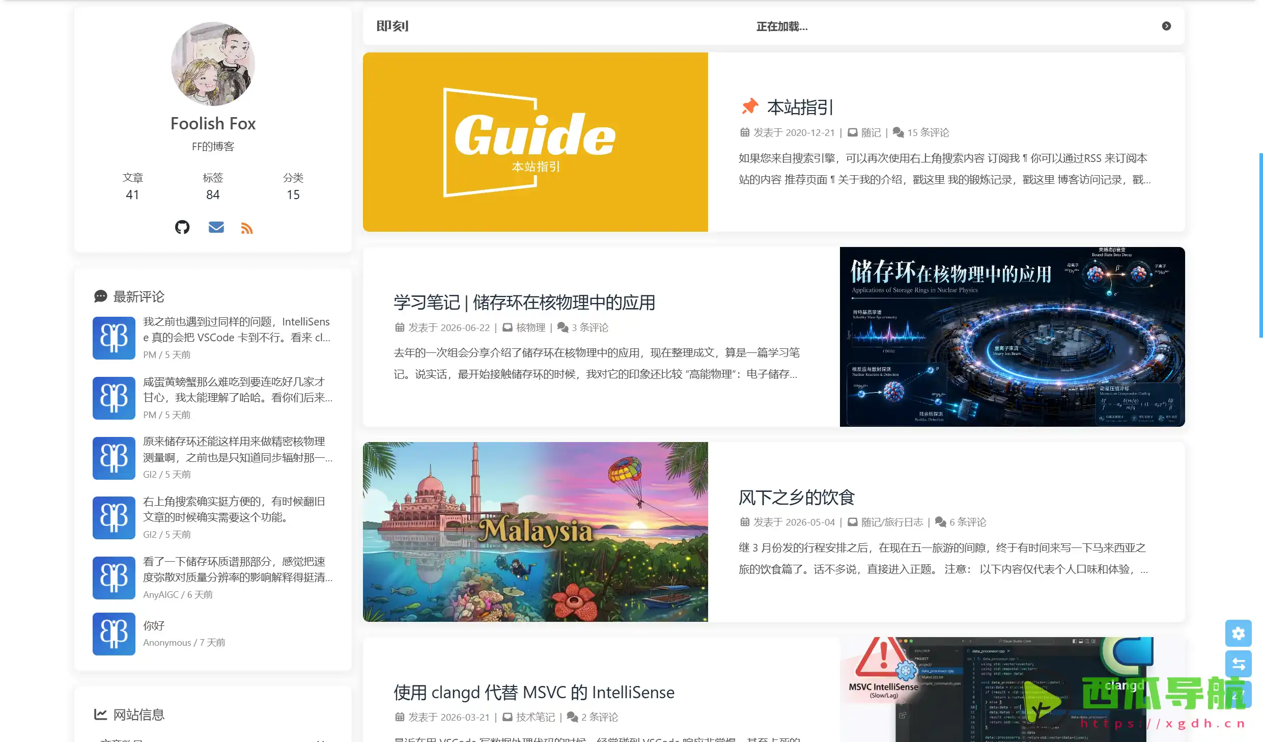The width and height of the screenshot is (1263, 742).
Task: Click the Foolish Fox name heading
Action: [213, 124]
